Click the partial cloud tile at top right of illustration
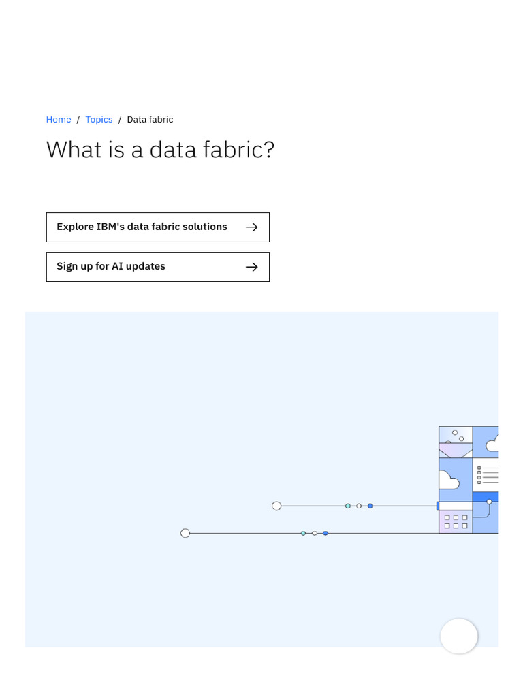This screenshot has width=523, height=697. pos(488,441)
